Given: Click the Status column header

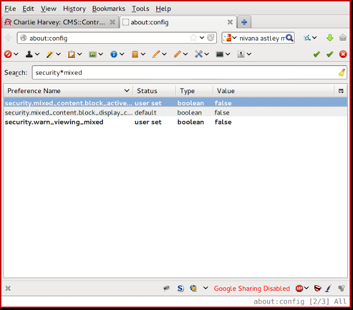Looking at the screenshot, I should [154, 91].
